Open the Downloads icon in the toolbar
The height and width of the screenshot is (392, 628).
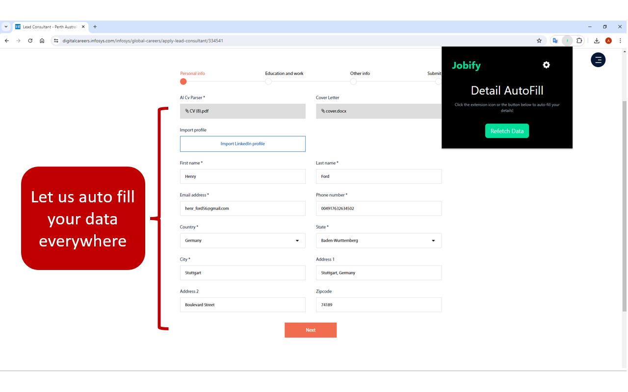(x=597, y=41)
